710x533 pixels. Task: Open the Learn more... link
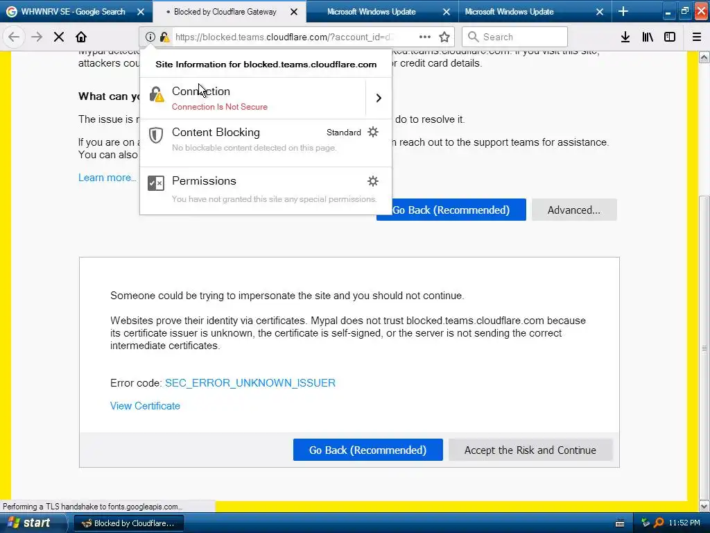point(107,178)
